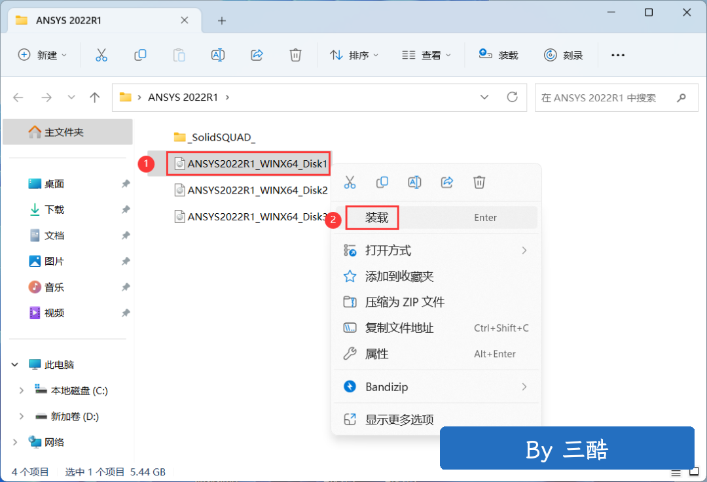Click the chevron after the ANSYS 2022R1 breadcrumb

[x=227, y=97]
